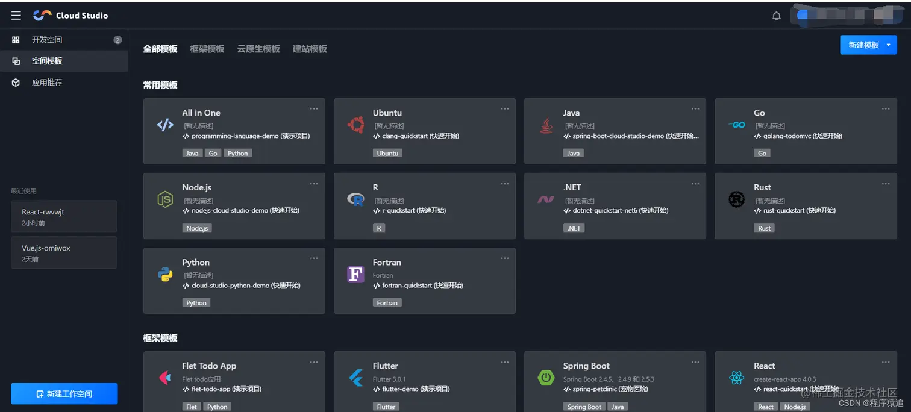The height and width of the screenshot is (412, 911).
Task: Click the rust-quickstart repository text
Action: 795,211
